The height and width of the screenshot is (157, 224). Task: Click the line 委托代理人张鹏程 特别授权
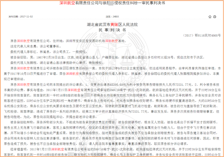tap(57, 63)
